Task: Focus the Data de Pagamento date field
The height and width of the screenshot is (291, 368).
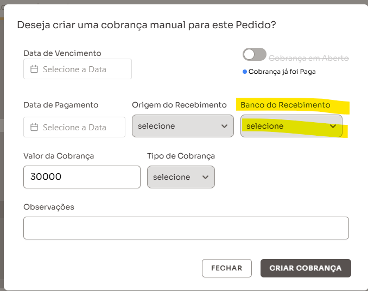Action: (x=78, y=128)
